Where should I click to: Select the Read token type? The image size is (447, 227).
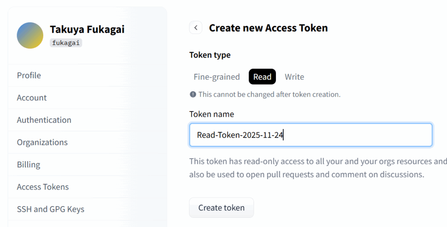[x=262, y=77]
